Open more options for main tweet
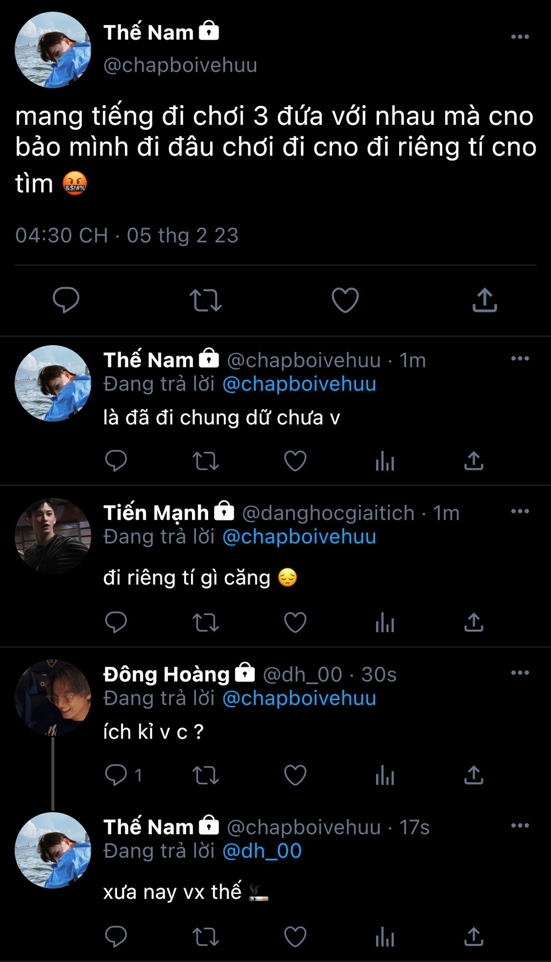 pos(520,37)
